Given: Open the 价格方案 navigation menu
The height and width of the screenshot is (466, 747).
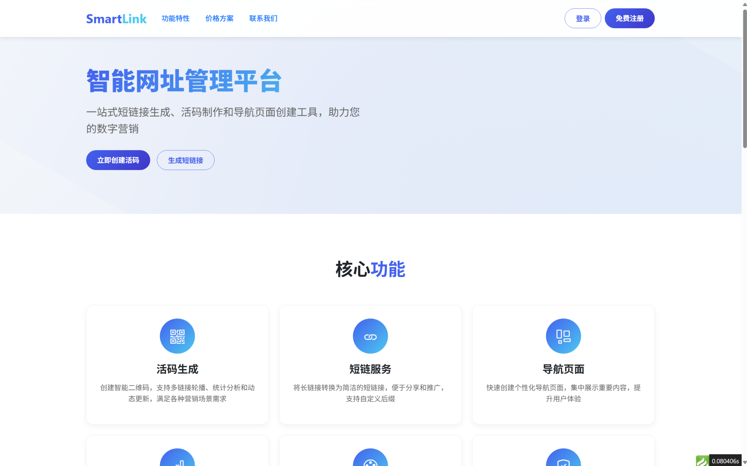Looking at the screenshot, I should tap(219, 18).
